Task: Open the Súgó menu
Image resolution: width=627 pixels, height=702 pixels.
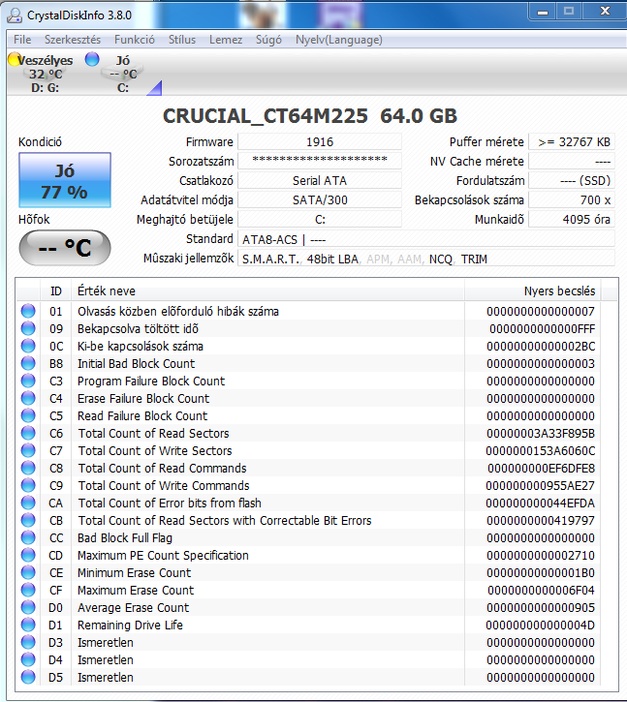Action: 268,40
